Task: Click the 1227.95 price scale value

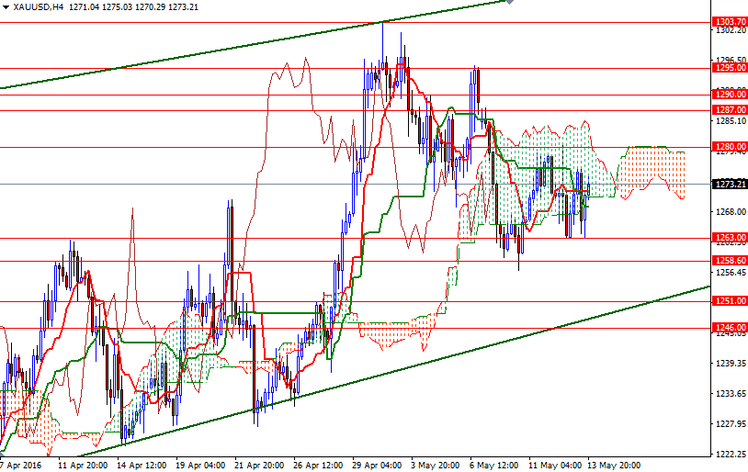Action: [731, 424]
